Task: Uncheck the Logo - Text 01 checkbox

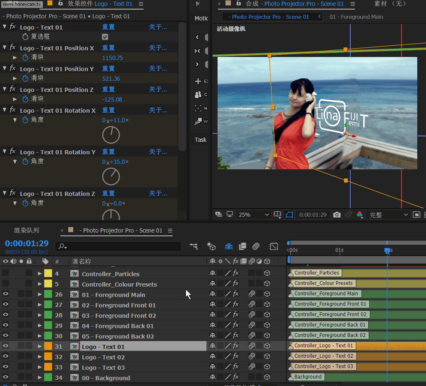Action: coord(105,37)
